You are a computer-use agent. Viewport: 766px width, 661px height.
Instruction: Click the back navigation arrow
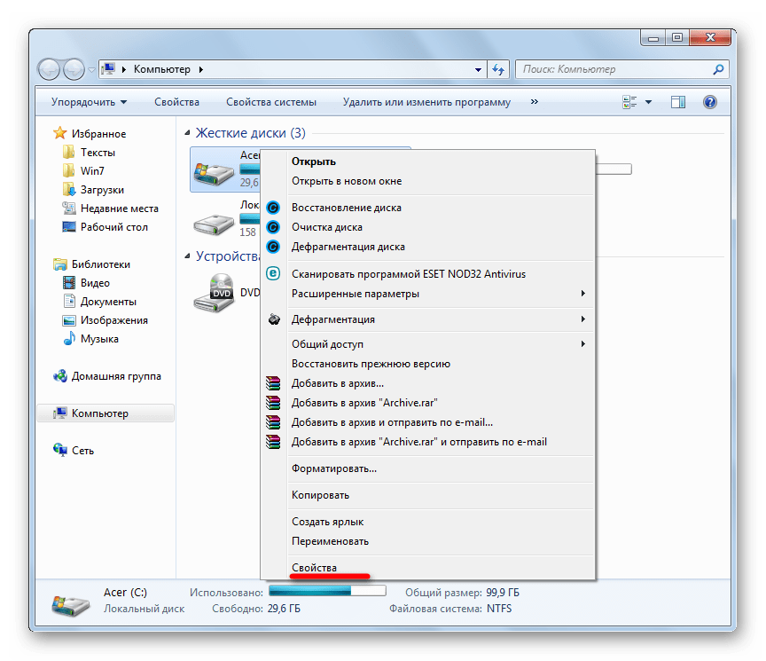50,69
